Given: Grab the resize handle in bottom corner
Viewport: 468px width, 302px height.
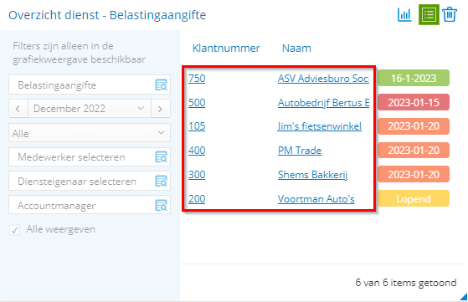Looking at the screenshot, I should (x=464, y=296).
